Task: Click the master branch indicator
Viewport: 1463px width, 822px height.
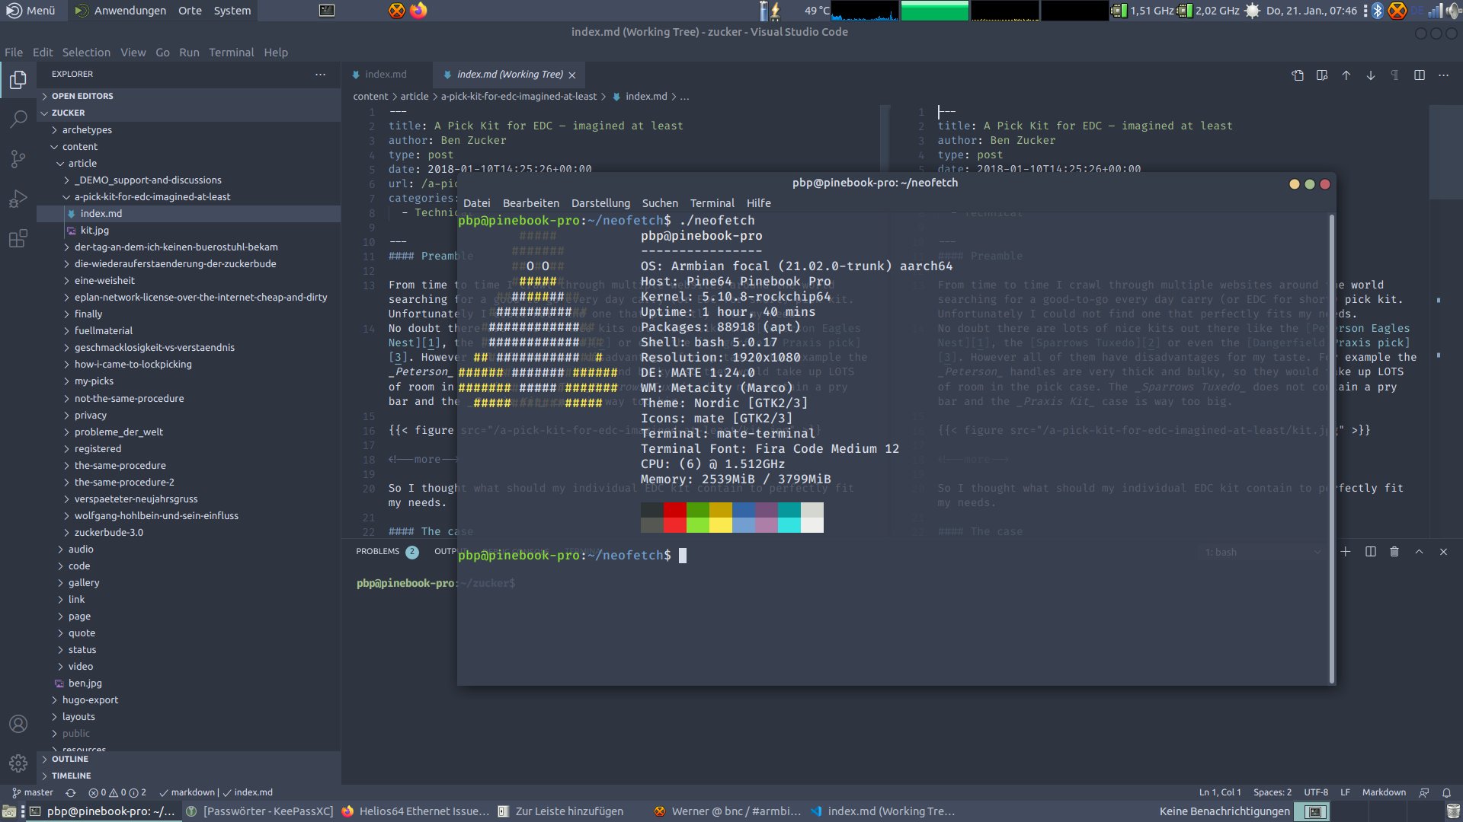Action: pos(33,792)
